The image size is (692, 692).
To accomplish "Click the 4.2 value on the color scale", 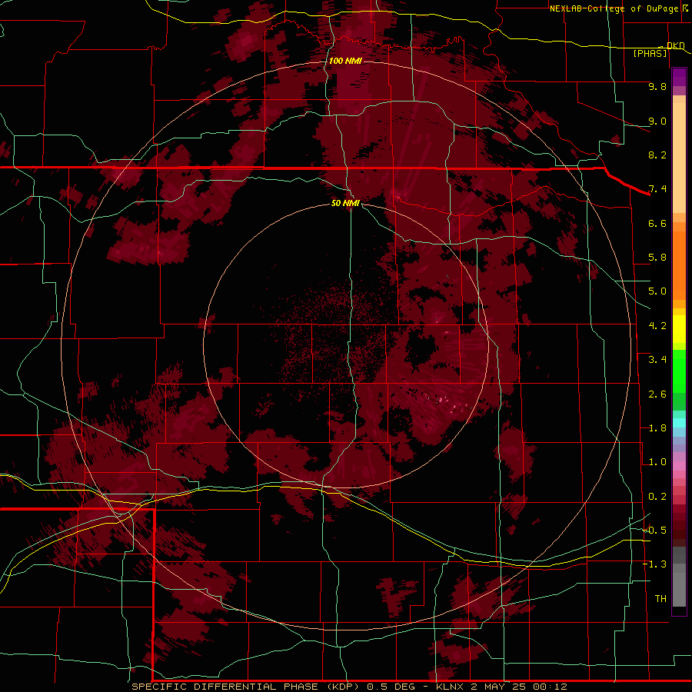I will pos(657,326).
